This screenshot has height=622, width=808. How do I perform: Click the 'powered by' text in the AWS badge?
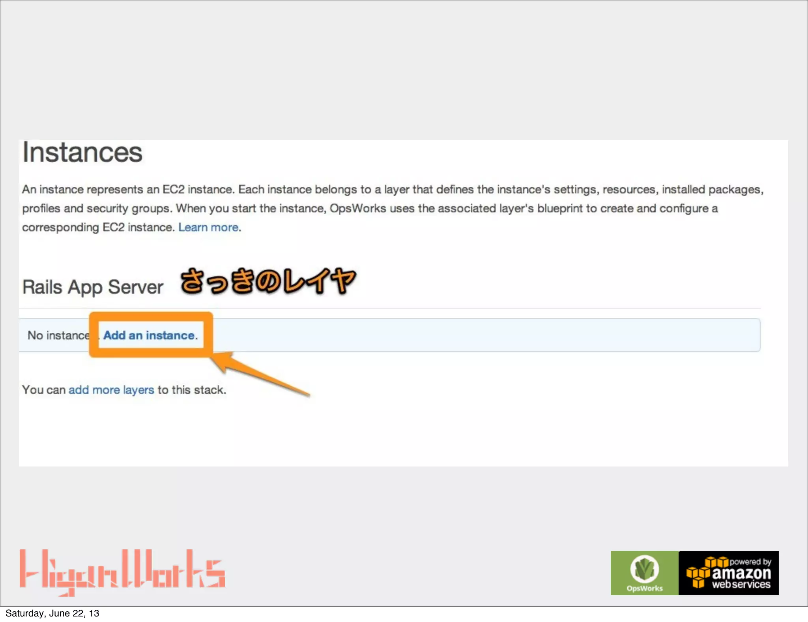click(750, 561)
